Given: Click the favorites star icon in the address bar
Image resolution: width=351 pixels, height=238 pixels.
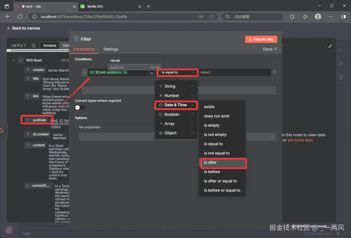Looking at the screenshot, I should (x=212, y=17).
